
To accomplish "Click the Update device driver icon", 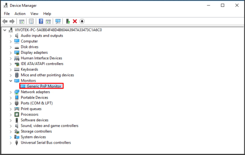I will (68, 21).
